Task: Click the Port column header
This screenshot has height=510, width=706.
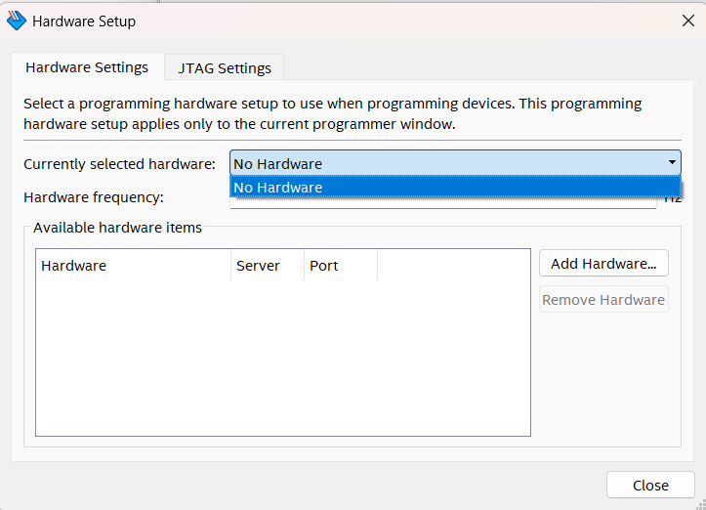Action: (x=339, y=266)
